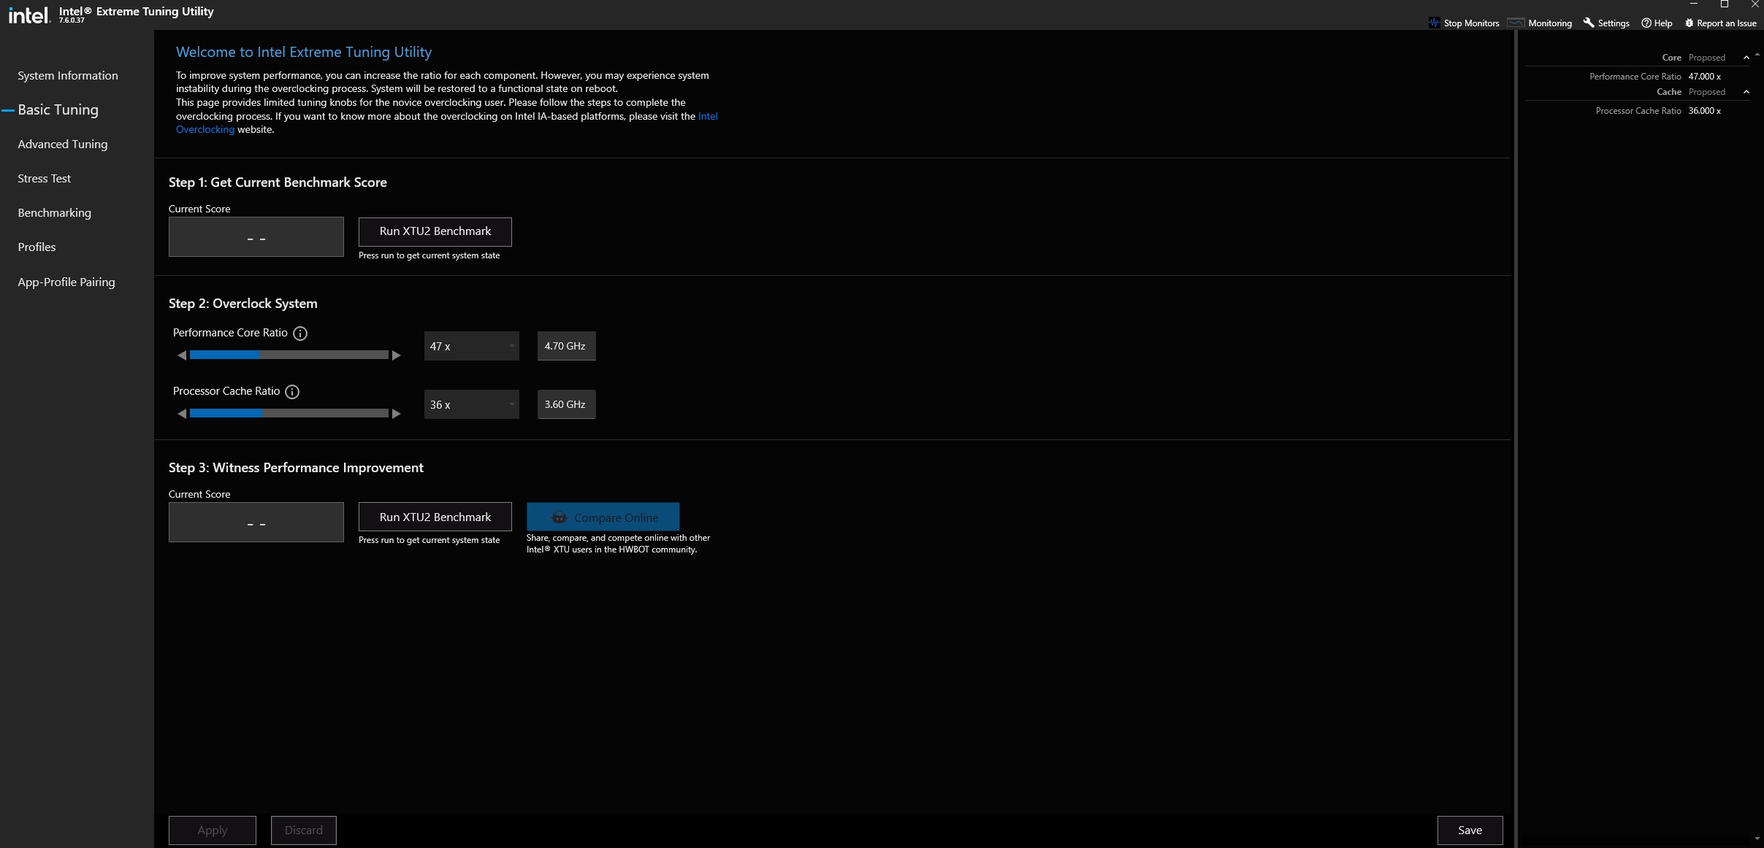The width and height of the screenshot is (1764, 848).
Task: Maximize the XTU window
Action: point(1725,4)
